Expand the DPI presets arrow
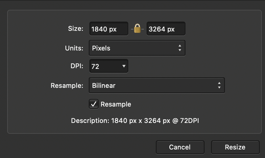The width and height of the screenshot is (265, 158). click(x=124, y=66)
